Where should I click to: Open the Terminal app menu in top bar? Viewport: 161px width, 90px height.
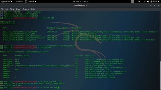31,1
